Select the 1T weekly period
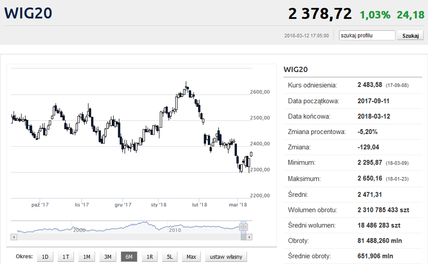428x264 pixels. click(66, 257)
